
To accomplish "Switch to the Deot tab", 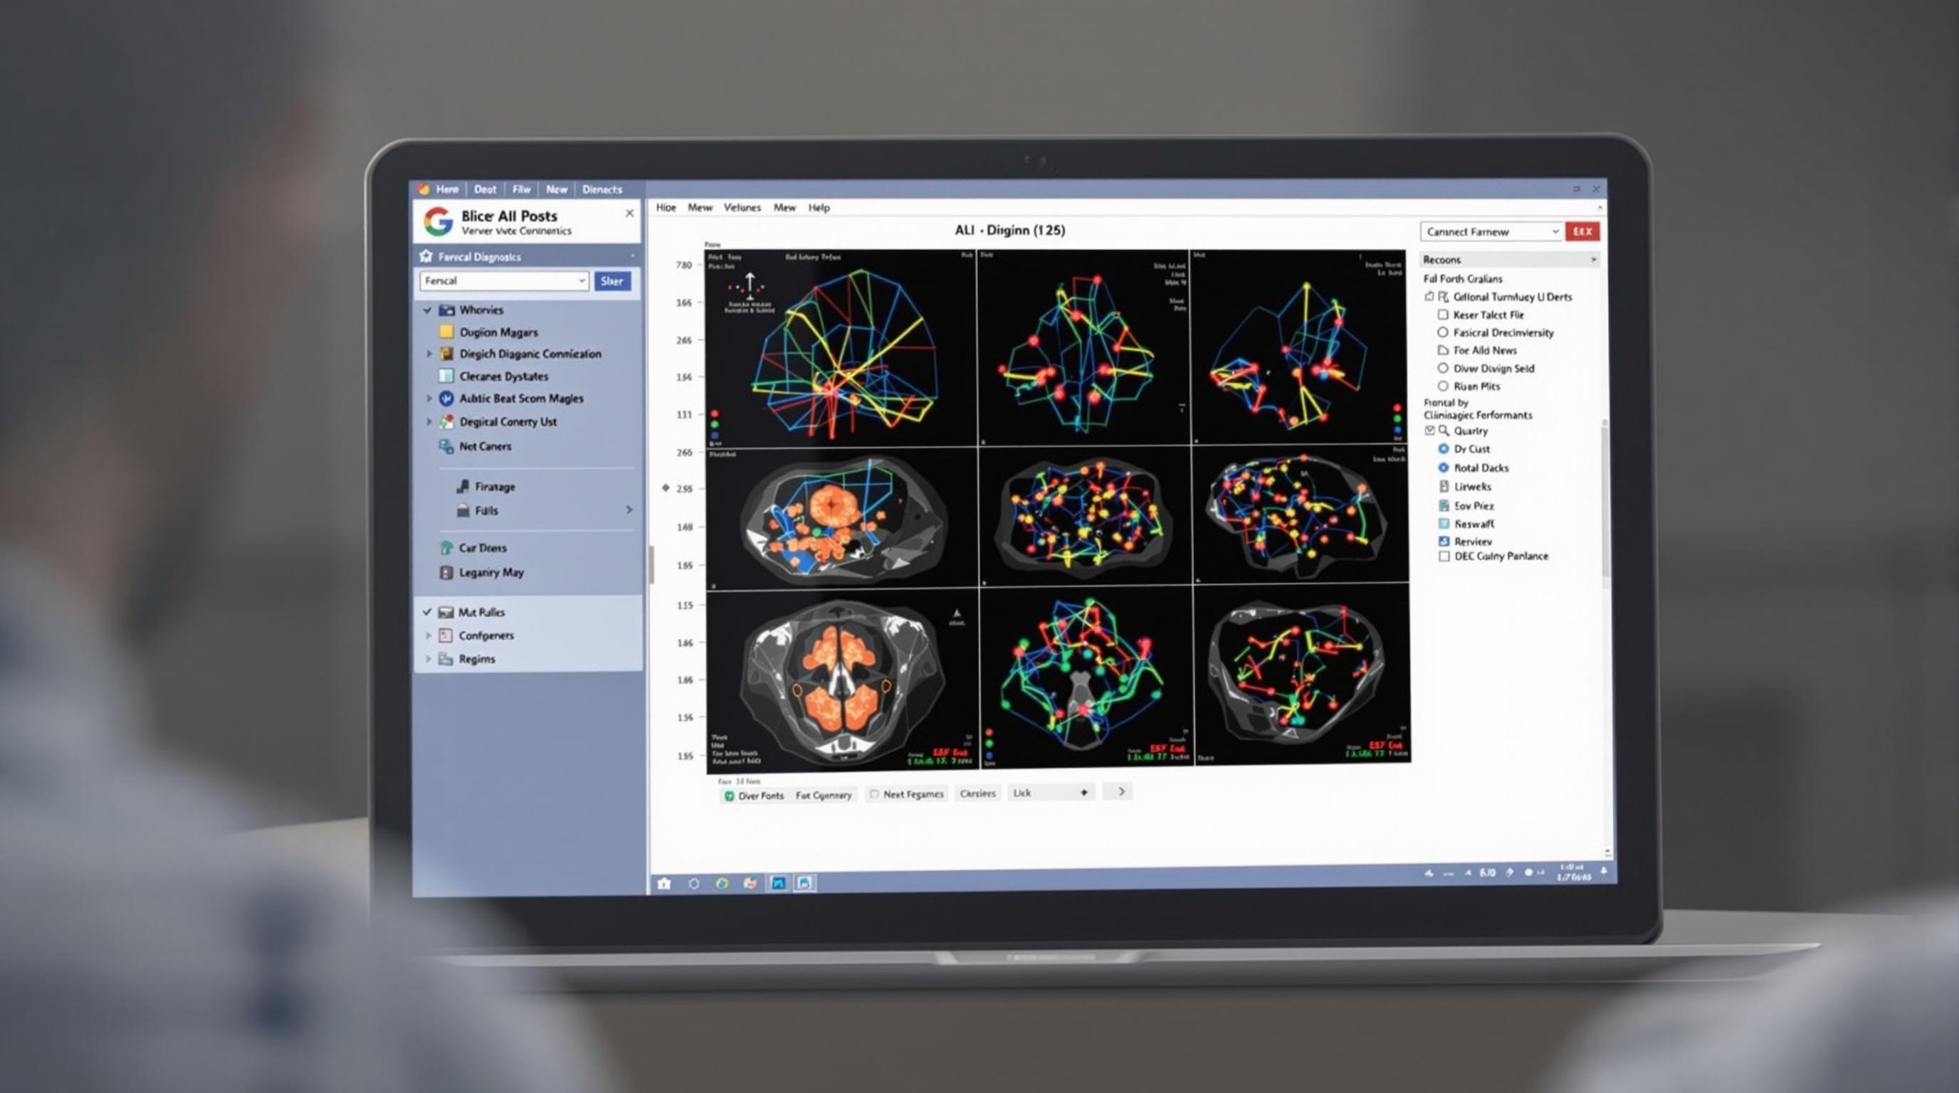I will pos(485,189).
